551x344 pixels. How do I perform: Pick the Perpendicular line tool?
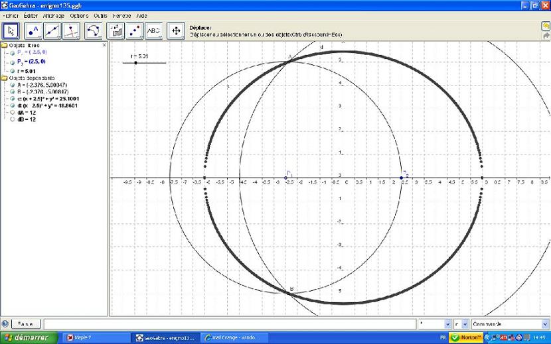(x=72, y=30)
